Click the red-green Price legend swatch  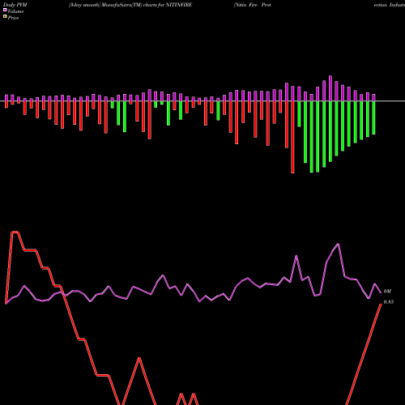[5, 16]
